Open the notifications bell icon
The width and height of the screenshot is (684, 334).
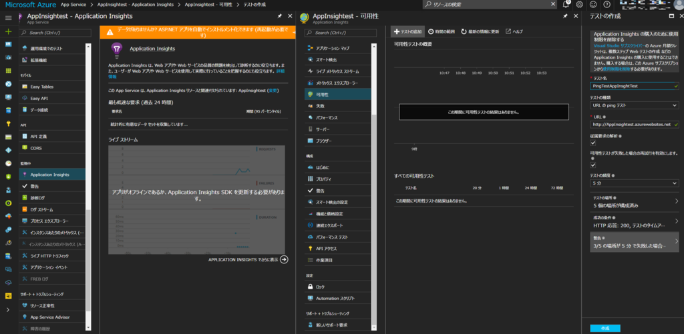click(x=566, y=5)
